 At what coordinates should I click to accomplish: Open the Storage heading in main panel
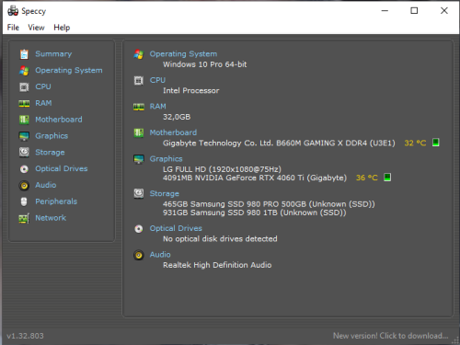point(165,194)
